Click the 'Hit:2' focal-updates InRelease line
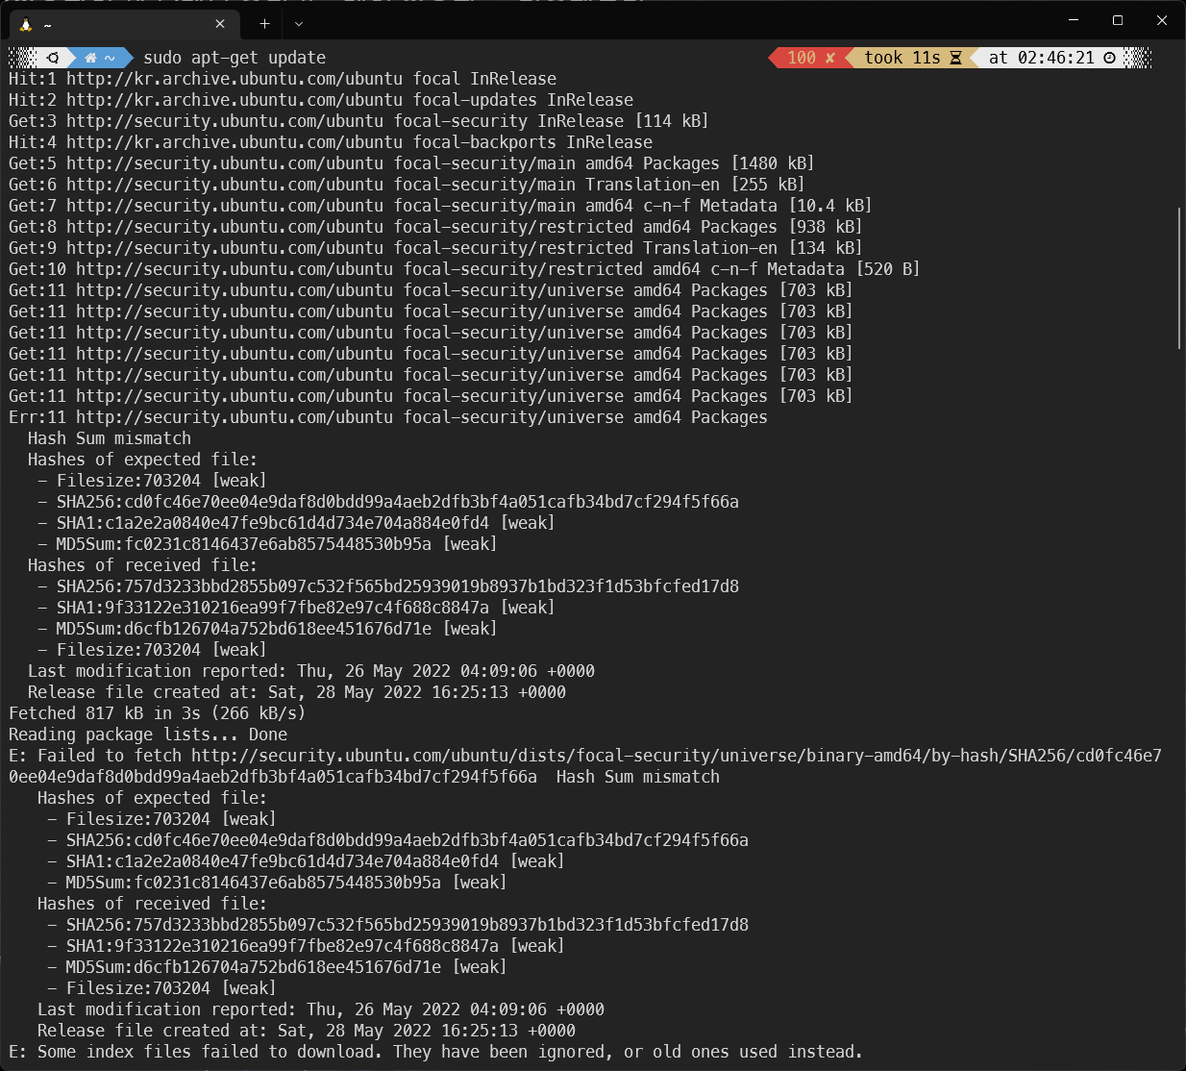This screenshot has height=1071, width=1186. click(321, 100)
